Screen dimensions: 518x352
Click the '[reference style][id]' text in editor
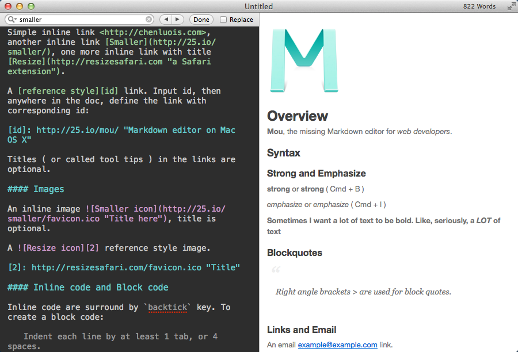coord(68,91)
